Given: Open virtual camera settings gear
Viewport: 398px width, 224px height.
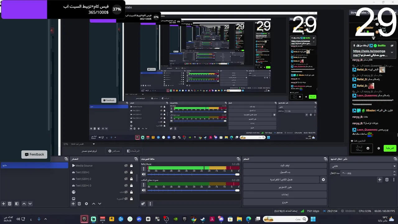Looking at the screenshot, I should [323, 180].
